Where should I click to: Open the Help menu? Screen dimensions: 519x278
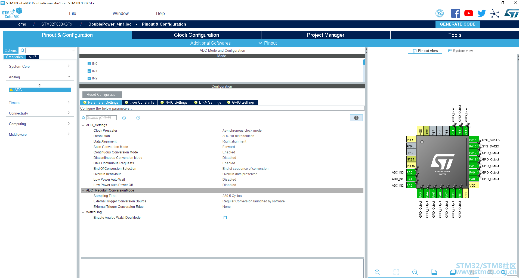point(160,13)
